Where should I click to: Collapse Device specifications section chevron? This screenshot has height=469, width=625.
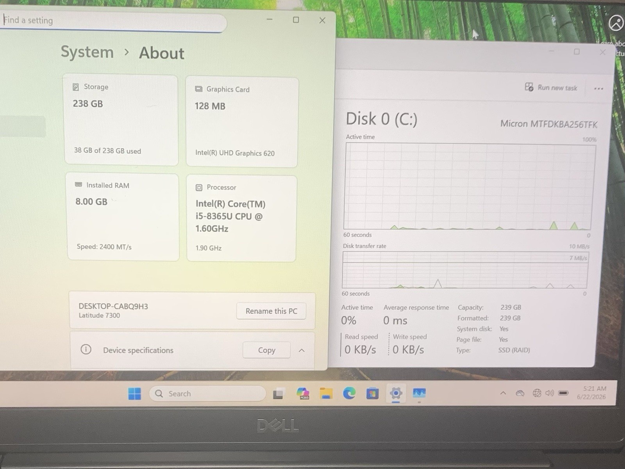[x=302, y=351]
